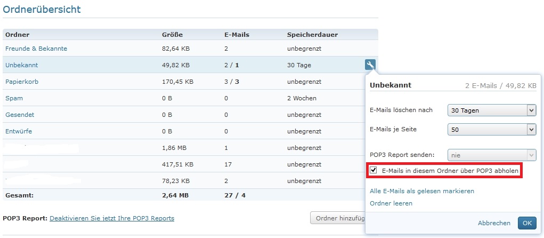Click the Speicherdauer column header

pos(312,35)
